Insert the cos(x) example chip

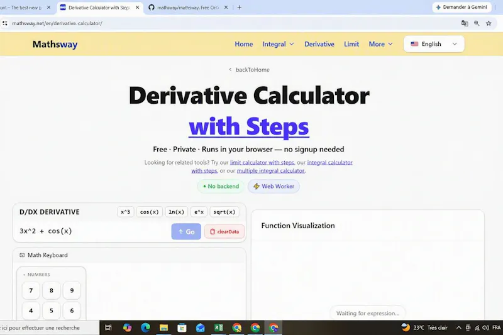point(149,212)
